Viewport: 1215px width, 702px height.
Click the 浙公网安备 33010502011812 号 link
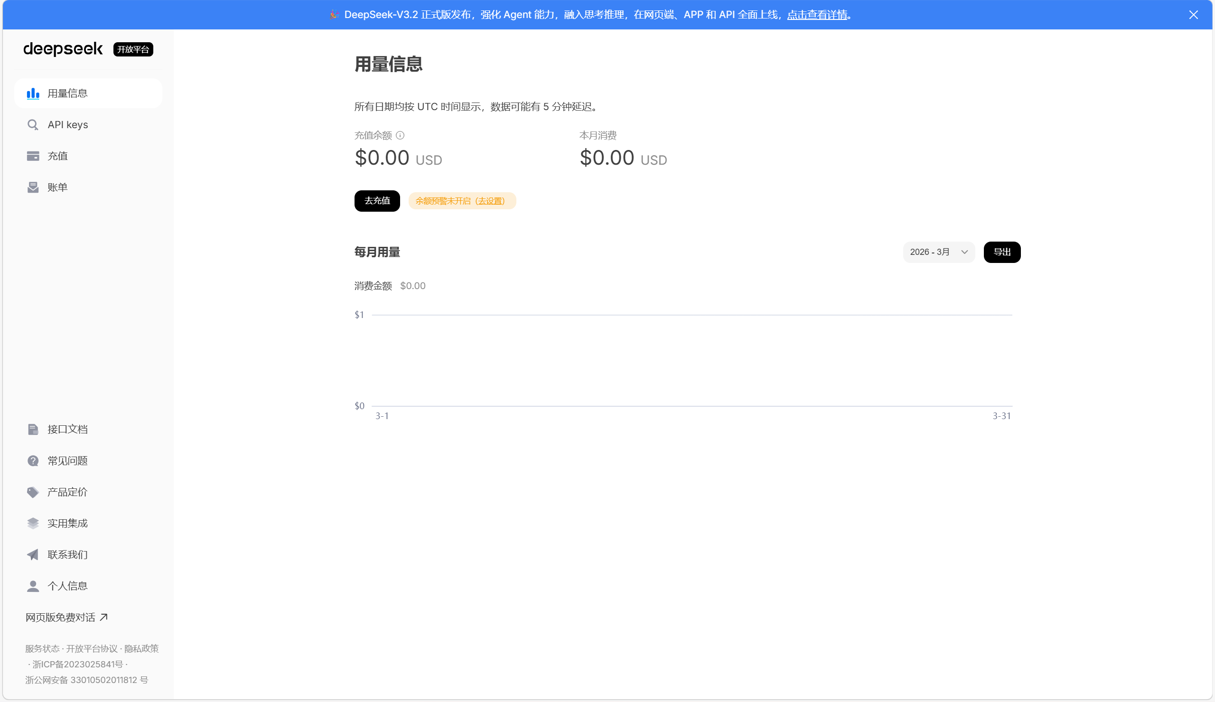point(87,680)
